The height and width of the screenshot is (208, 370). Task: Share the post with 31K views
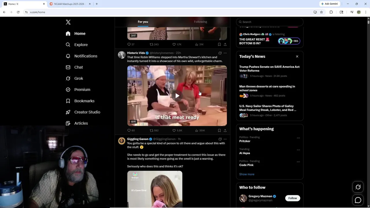pos(225,44)
